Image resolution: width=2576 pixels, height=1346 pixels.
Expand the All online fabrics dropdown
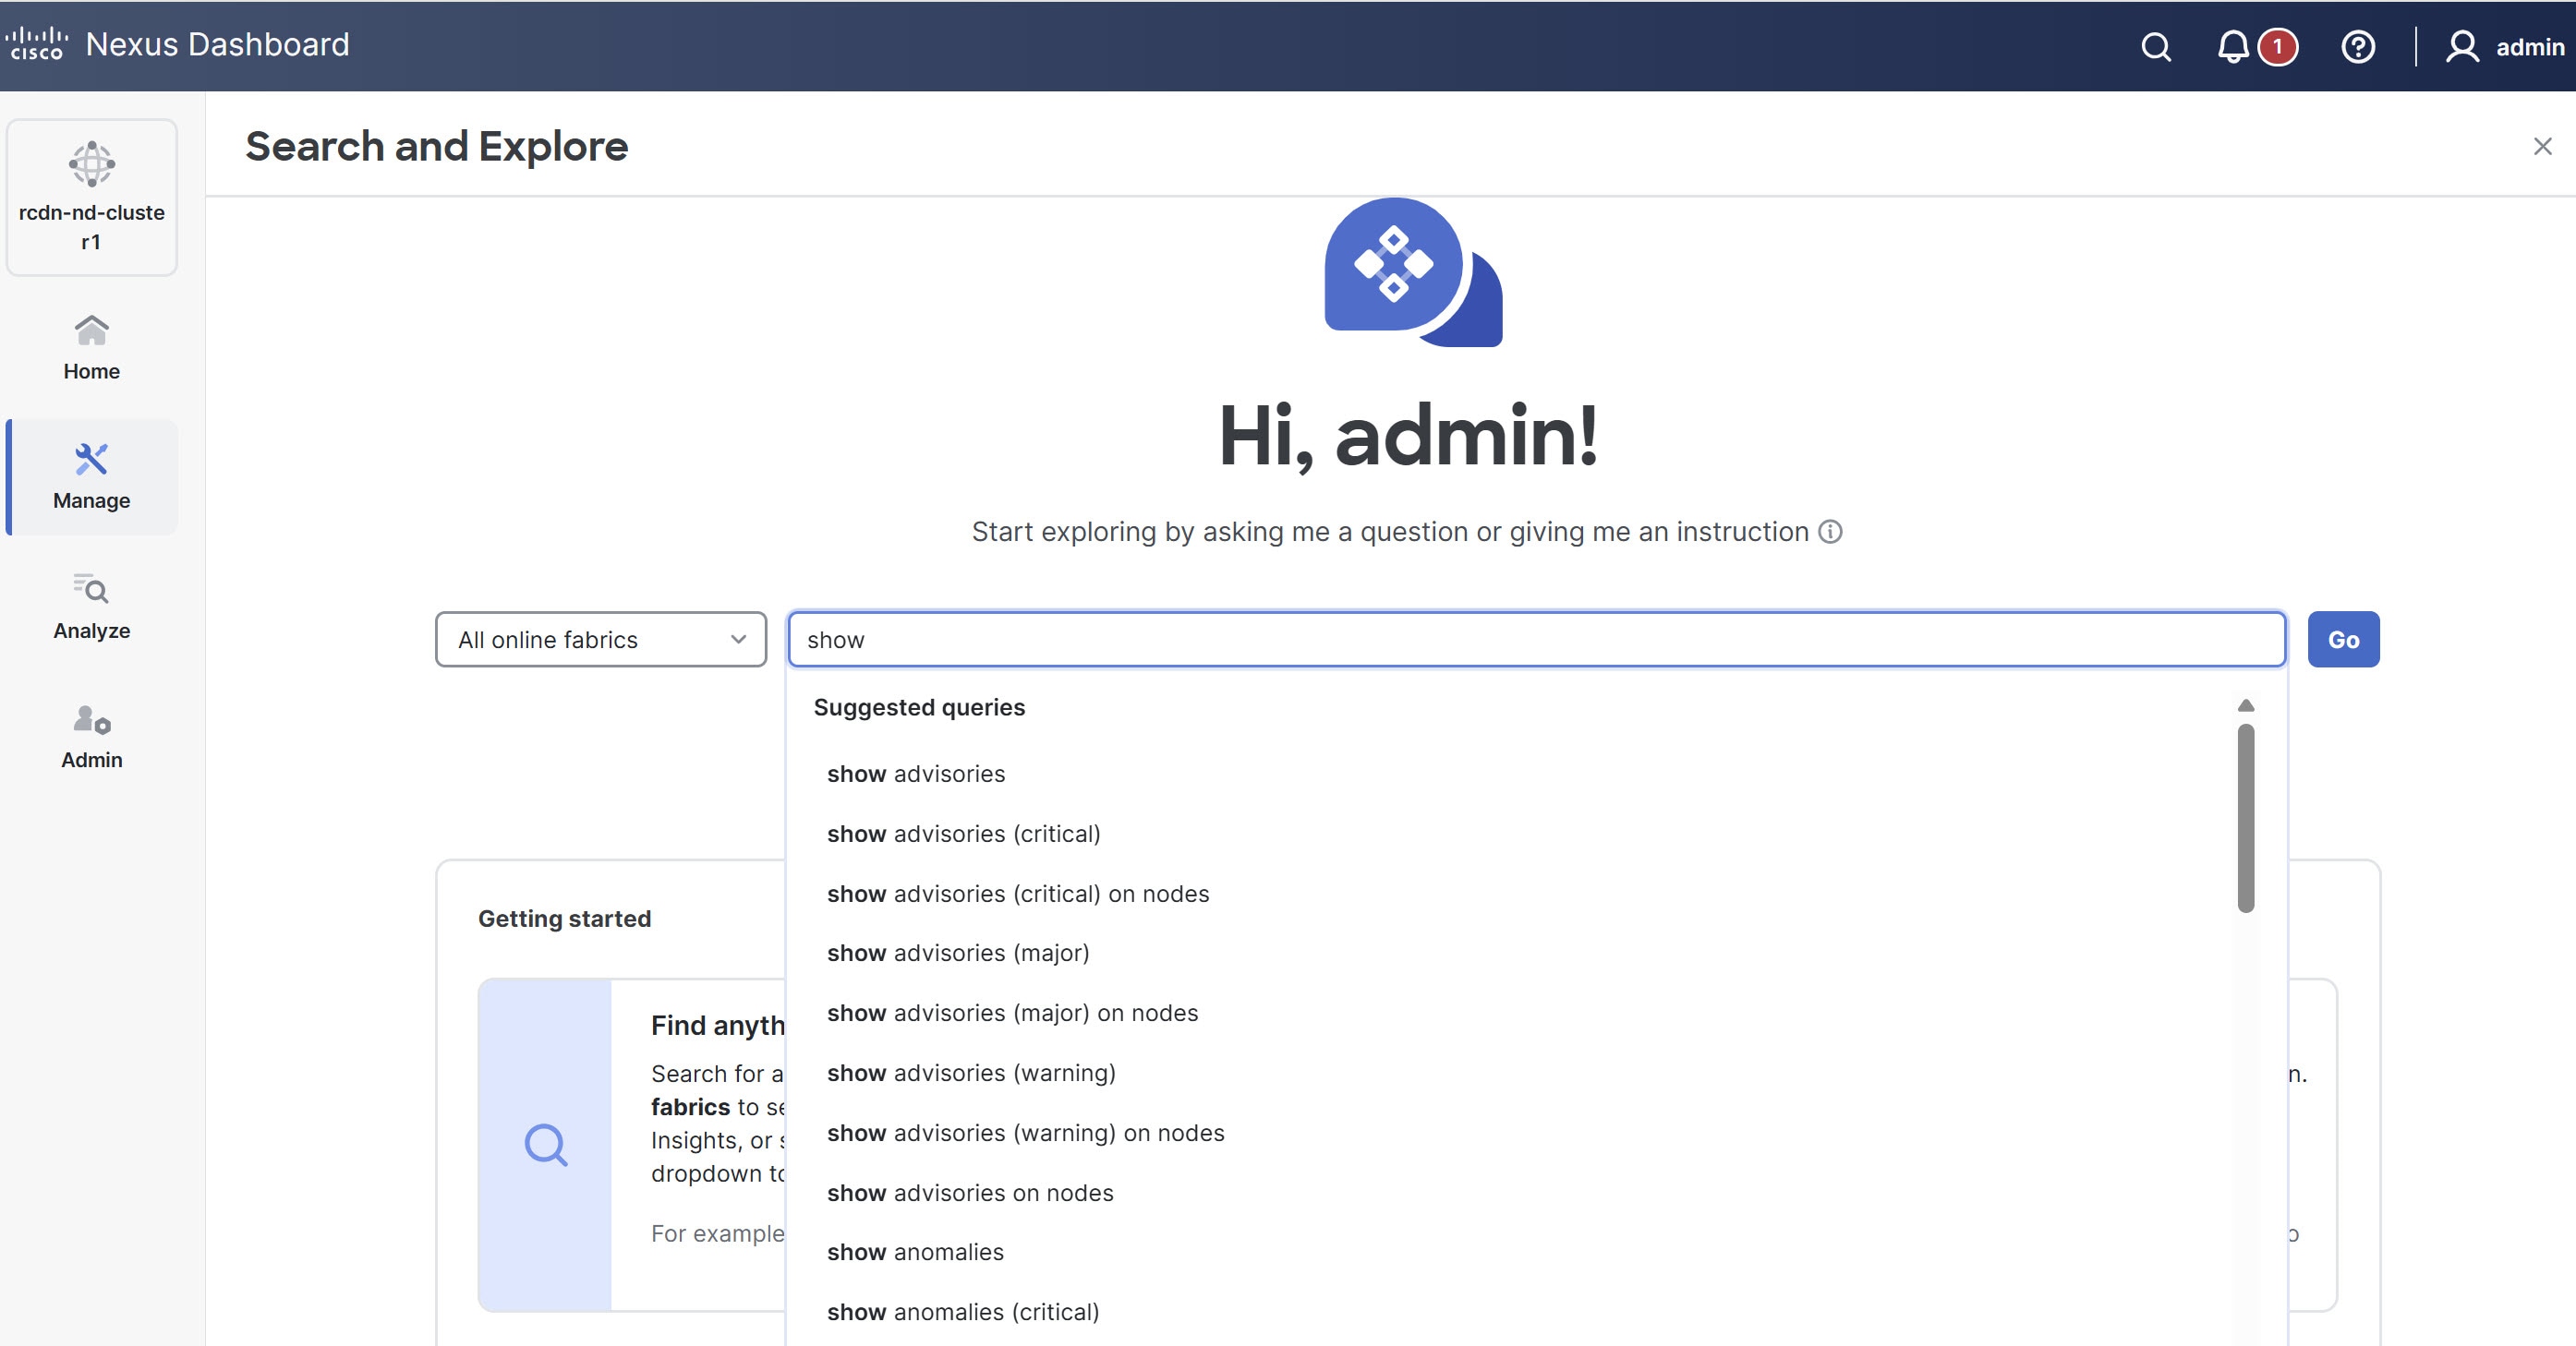(600, 640)
